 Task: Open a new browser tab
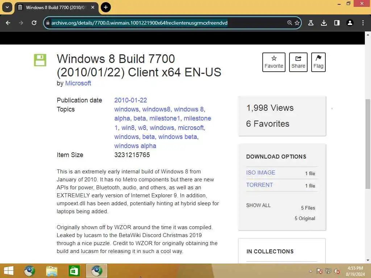pyautogui.click(x=105, y=7)
